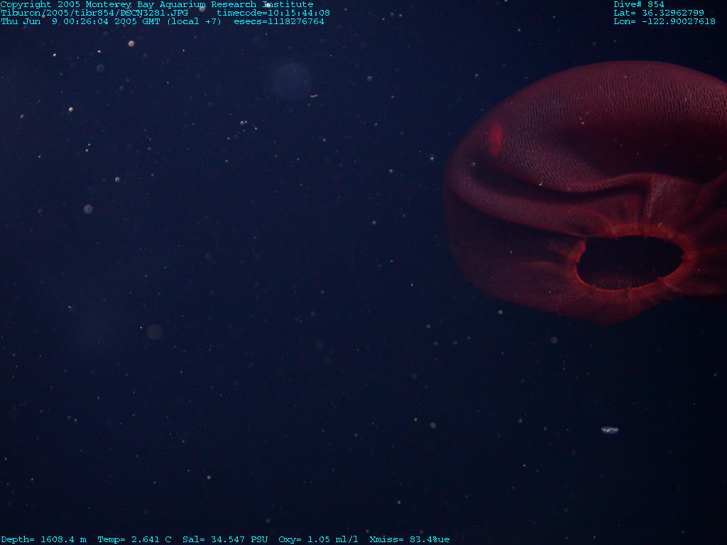
Task: Click the small white organism below the jellyfish
Action: pyautogui.click(x=609, y=429)
